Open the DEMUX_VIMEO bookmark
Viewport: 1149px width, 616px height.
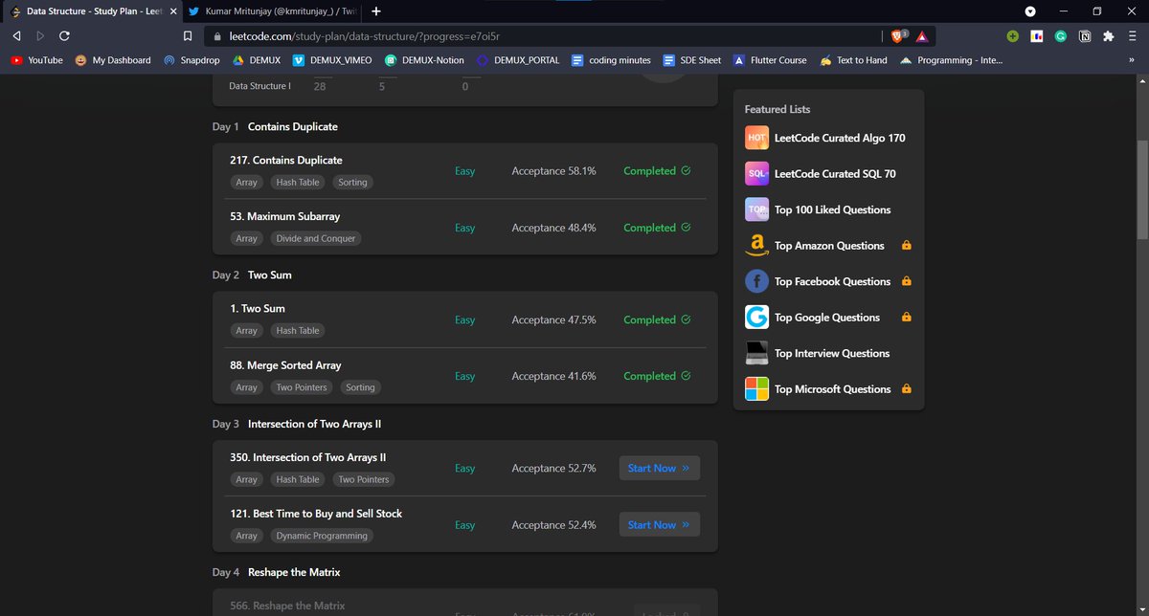(333, 60)
